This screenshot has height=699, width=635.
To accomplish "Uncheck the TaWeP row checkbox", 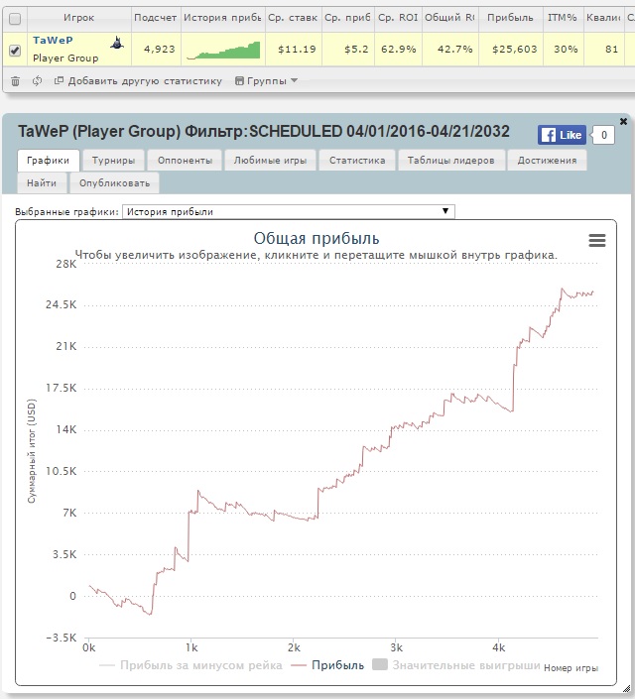I will click(15, 50).
